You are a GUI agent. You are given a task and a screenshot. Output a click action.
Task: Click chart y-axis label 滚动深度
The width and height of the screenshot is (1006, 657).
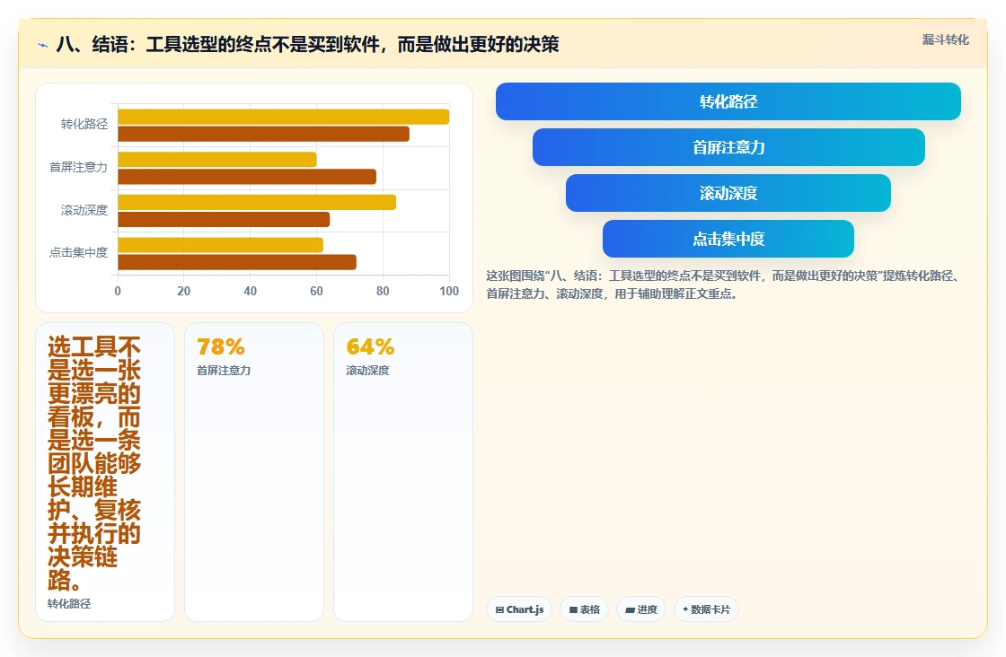(x=84, y=210)
